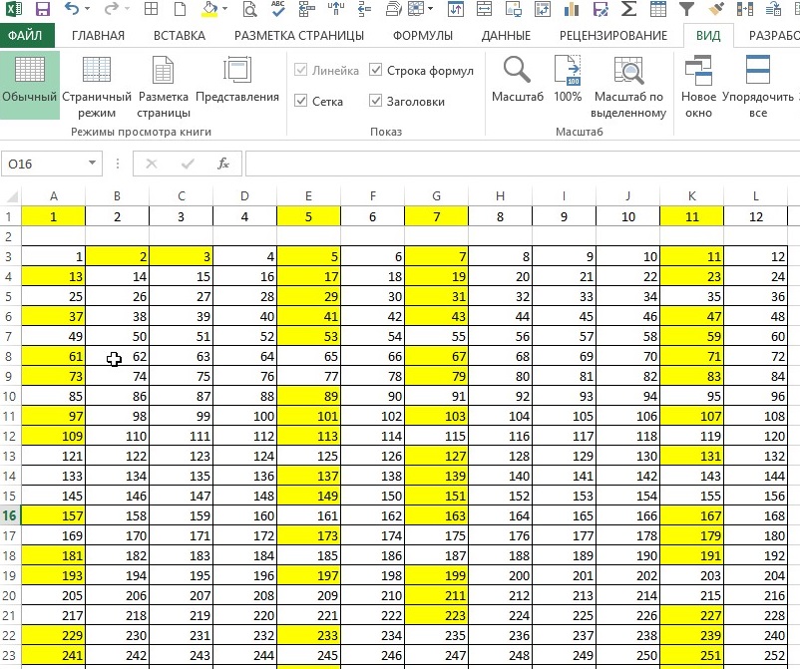Open Представления custom views

237,79
